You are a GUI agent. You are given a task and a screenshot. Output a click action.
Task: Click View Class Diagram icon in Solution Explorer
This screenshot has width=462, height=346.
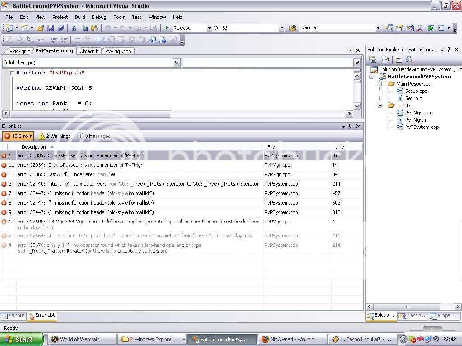pos(409,59)
